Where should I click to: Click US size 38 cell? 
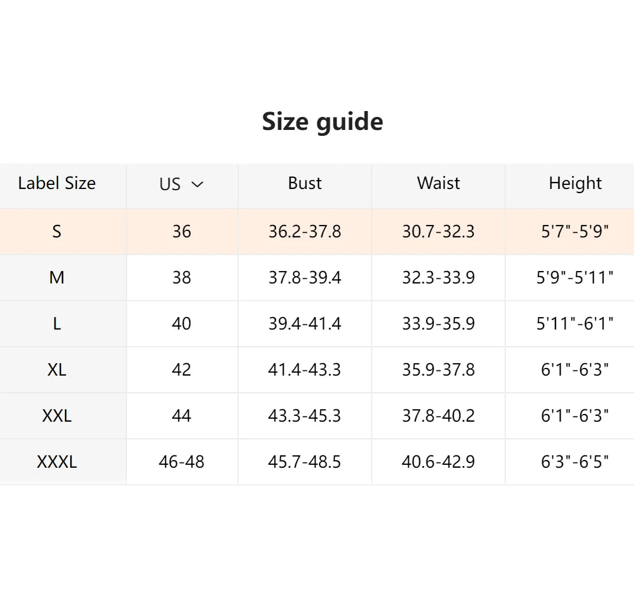(183, 278)
